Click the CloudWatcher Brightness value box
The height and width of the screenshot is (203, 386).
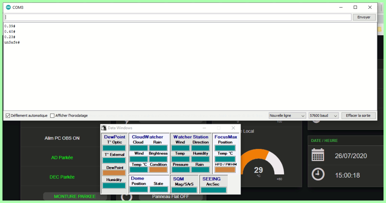coord(158,159)
